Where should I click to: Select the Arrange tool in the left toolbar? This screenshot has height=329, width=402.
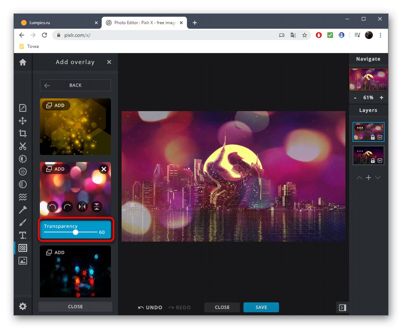(22, 121)
